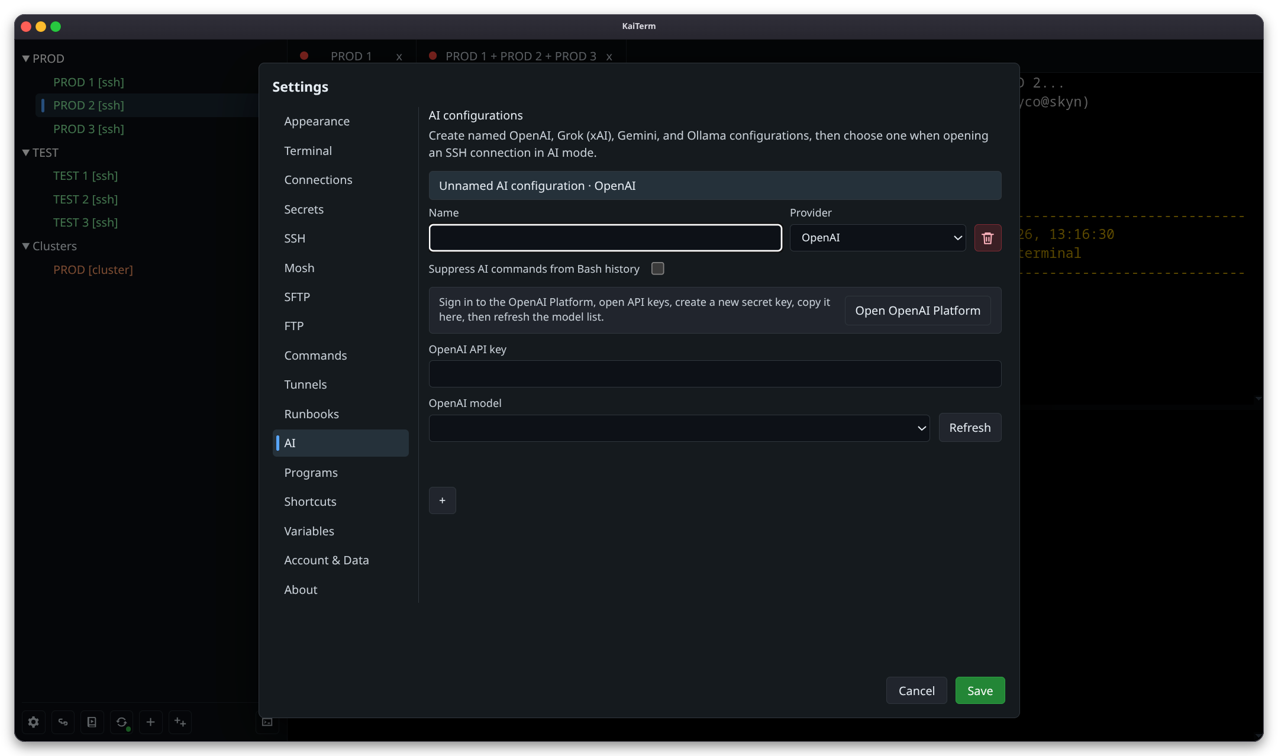Cancel the settings dialog
This screenshot has width=1278, height=756.
916,690
